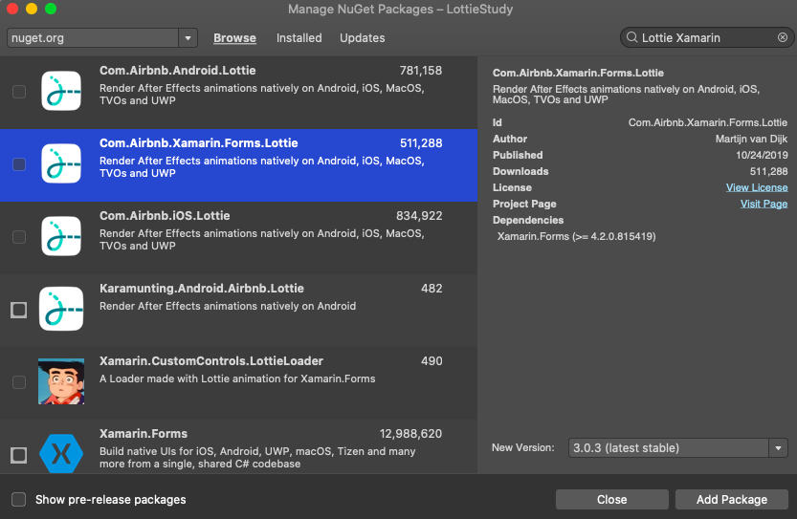The height and width of the screenshot is (519, 797).
Task: Check the Com.Airbnb.Android.Lottie package checkbox
Action: coord(19,92)
